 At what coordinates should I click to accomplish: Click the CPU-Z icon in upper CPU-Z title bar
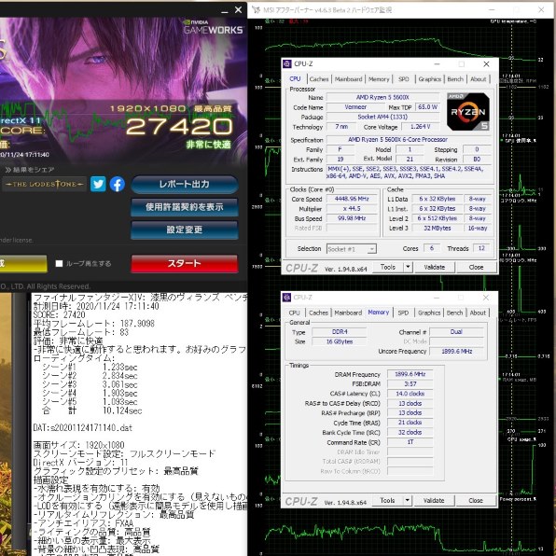pyautogui.click(x=287, y=63)
